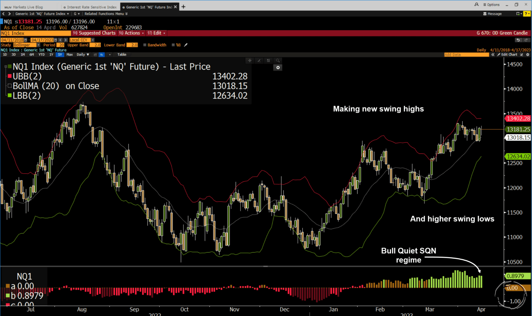532x316 pixels.
Task: Open chart settings gear icon
Action: coord(528,55)
